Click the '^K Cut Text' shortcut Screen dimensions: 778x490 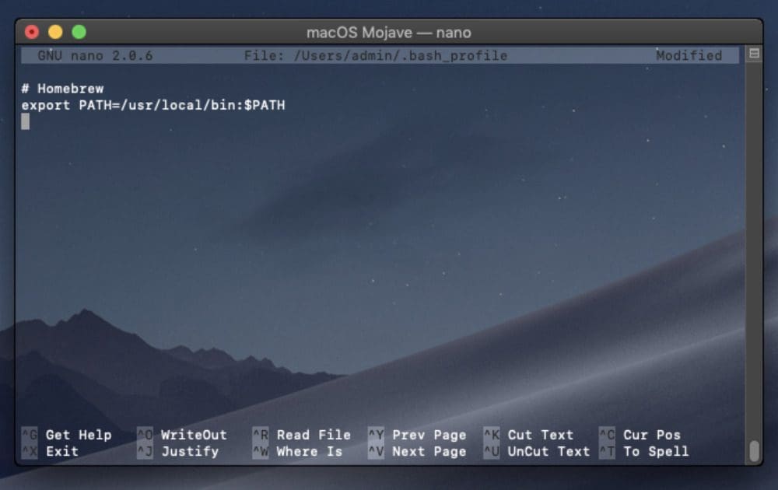[528, 435]
